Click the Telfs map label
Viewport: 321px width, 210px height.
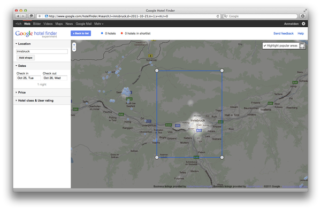coord(85,102)
